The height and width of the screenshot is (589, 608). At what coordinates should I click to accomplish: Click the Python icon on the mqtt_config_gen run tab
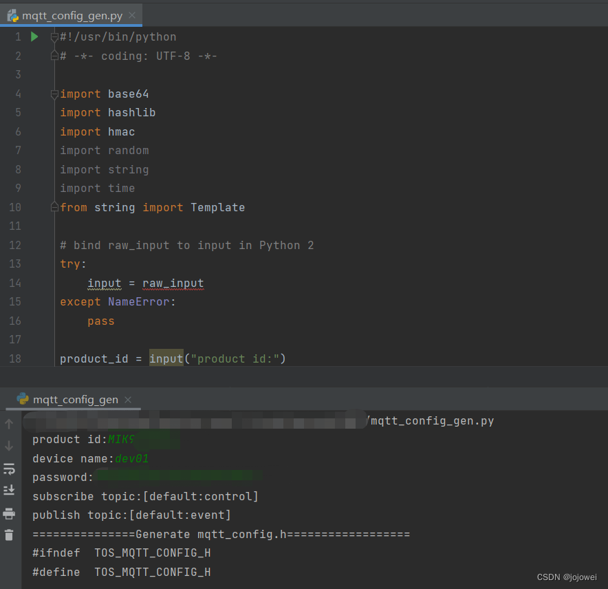click(23, 399)
